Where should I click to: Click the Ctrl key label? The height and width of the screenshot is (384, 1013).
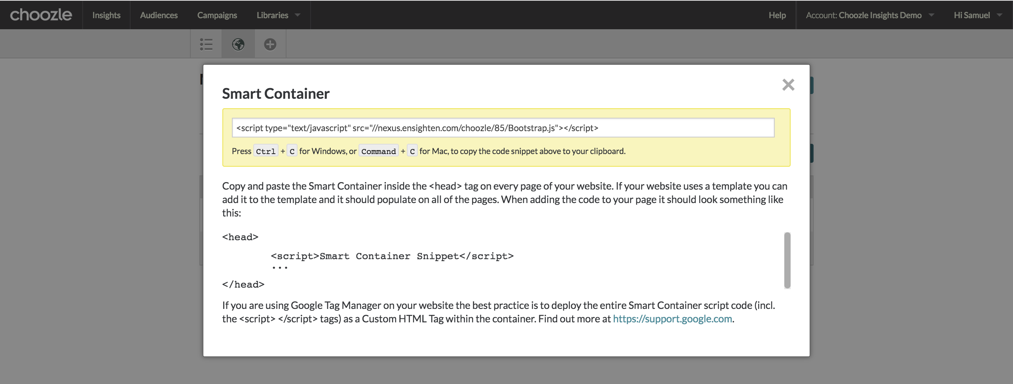click(x=266, y=151)
